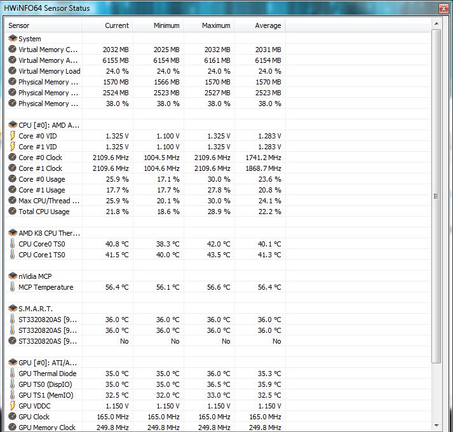The width and height of the screenshot is (453, 432).
Task: Select the CPU Core1 TS0 row label
Action: (x=42, y=255)
